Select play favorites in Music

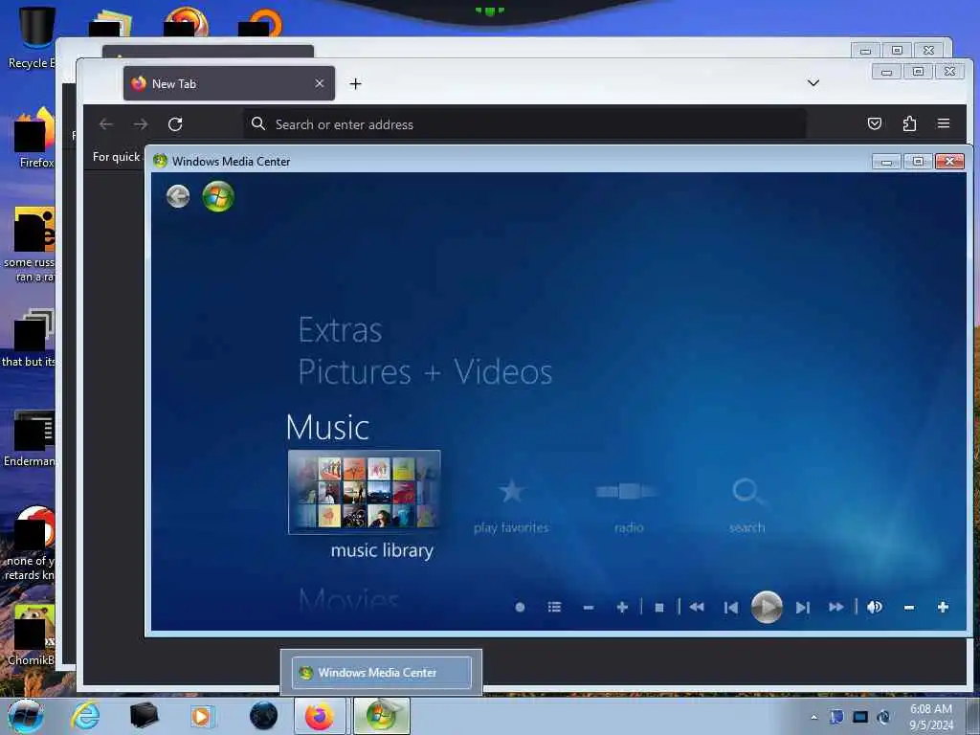tap(511, 506)
